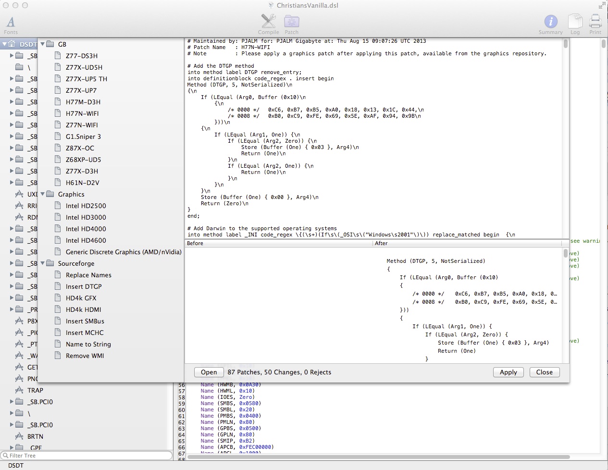Screen dimensions: 608x470
Task: Open the Log icon
Action: click(x=575, y=22)
